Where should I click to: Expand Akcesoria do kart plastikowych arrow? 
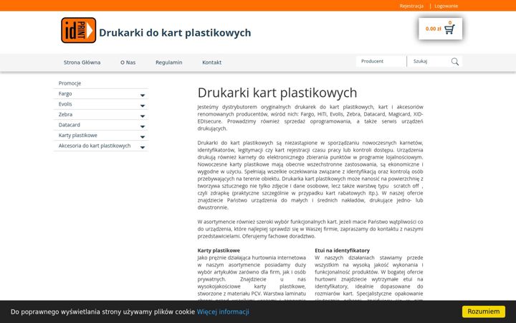tap(143, 147)
